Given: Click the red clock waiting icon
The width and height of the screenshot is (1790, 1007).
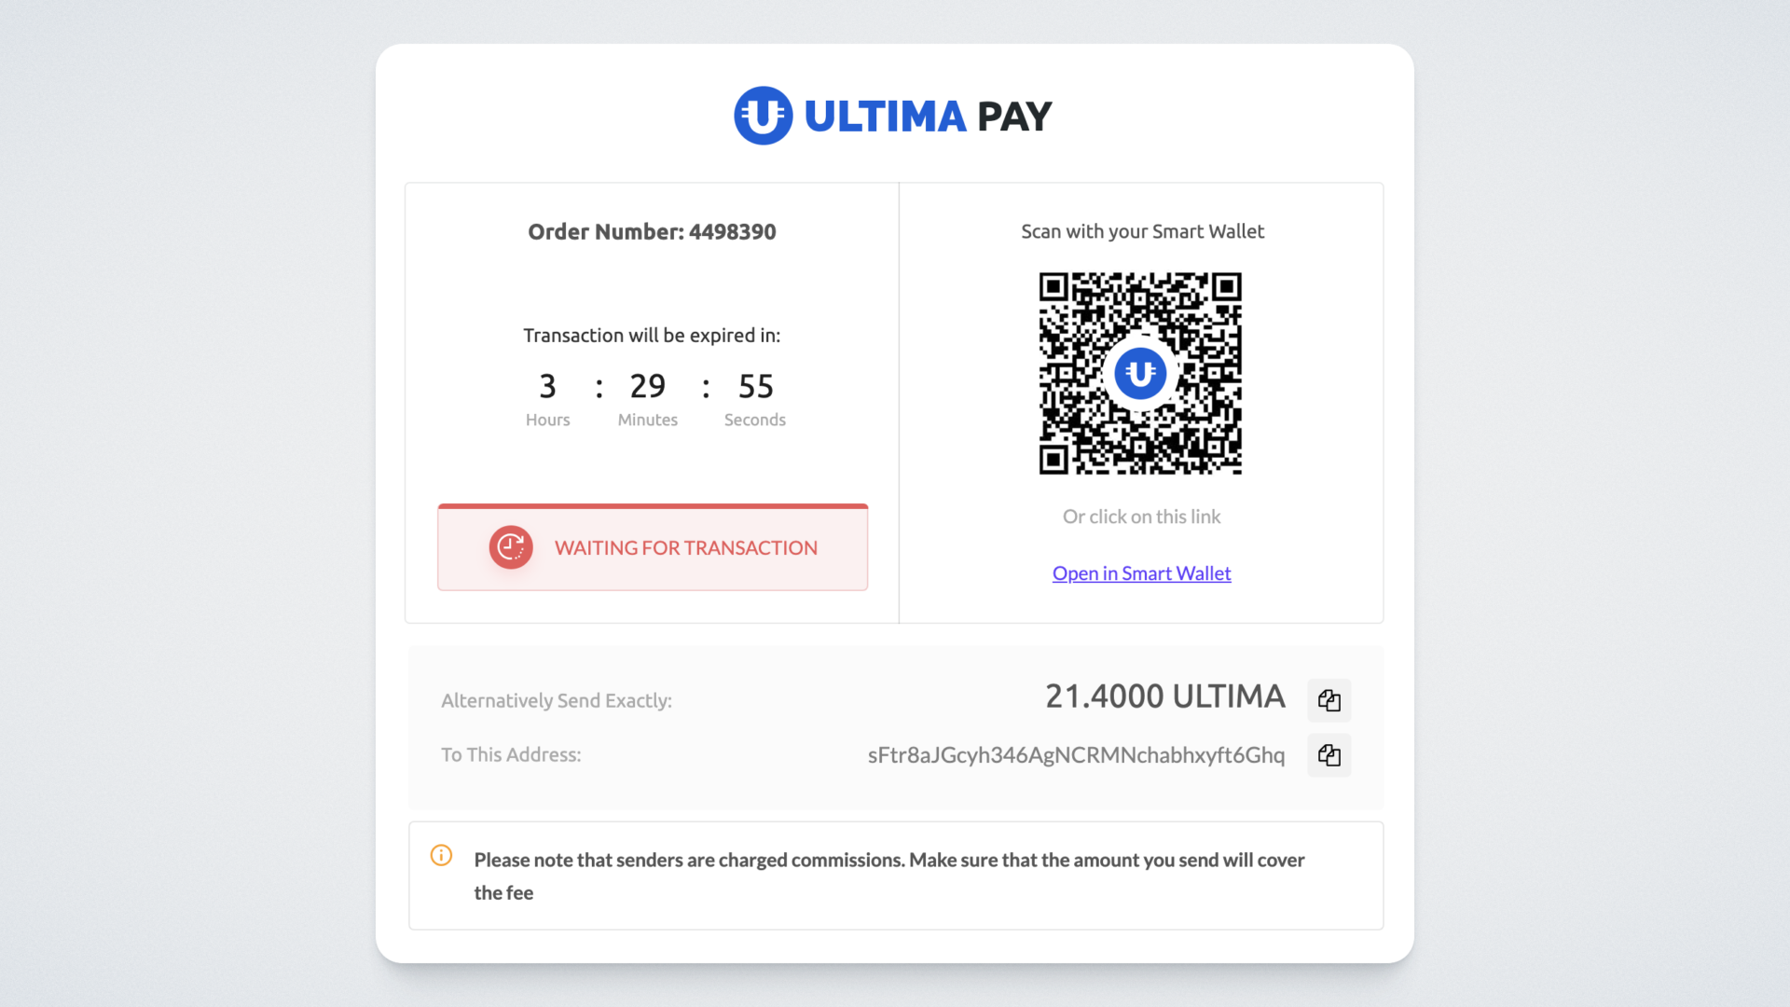Looking at the screenshot, I should click(x=511, y=547).
